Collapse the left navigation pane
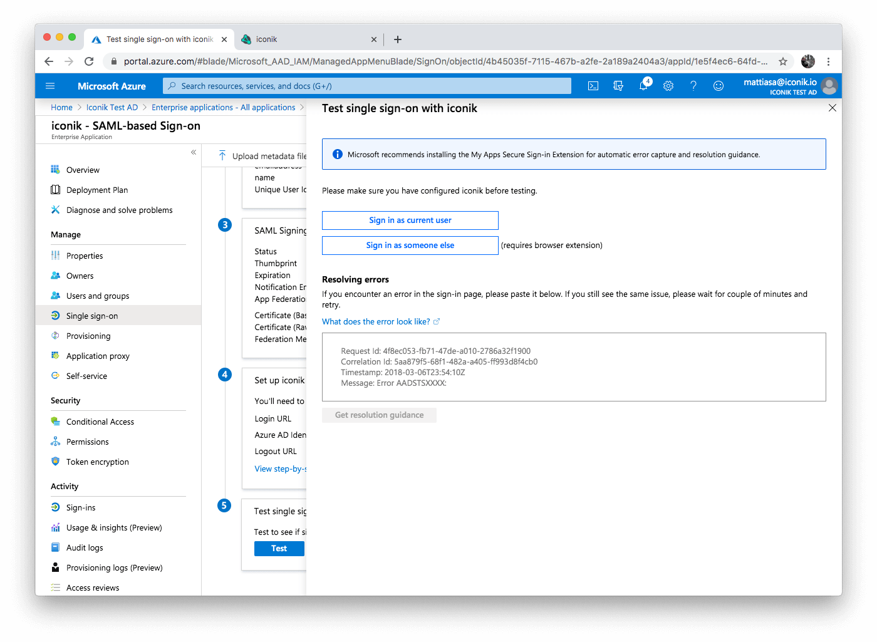The image size is (877, 642). click(x=194, y=152)
